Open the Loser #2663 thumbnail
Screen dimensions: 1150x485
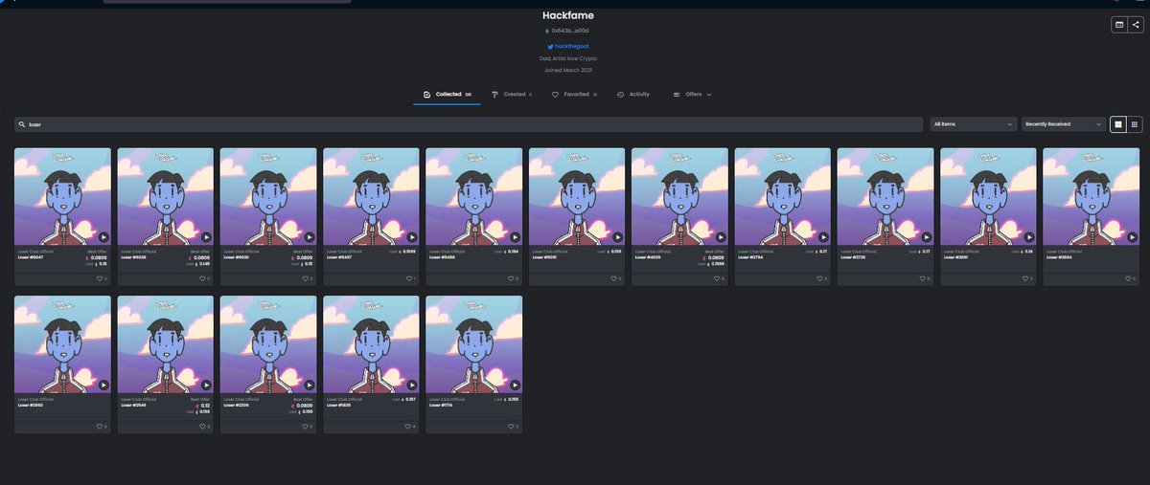(x=62, y=345)
